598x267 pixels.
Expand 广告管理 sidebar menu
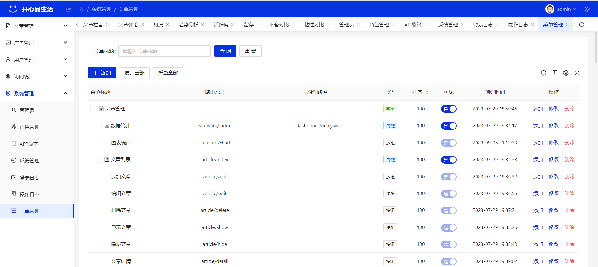(37, 43)
